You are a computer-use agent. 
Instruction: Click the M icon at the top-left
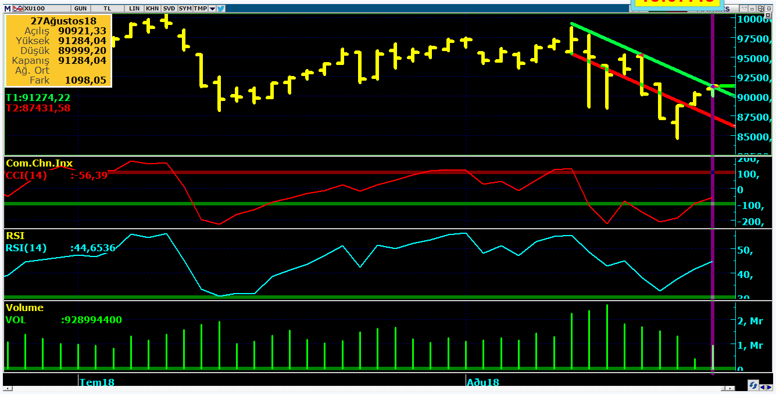[8, 8]
